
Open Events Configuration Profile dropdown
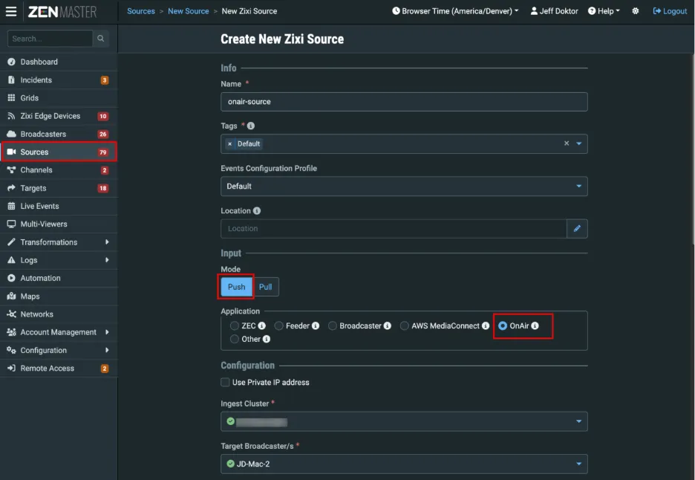pos(404,187)
